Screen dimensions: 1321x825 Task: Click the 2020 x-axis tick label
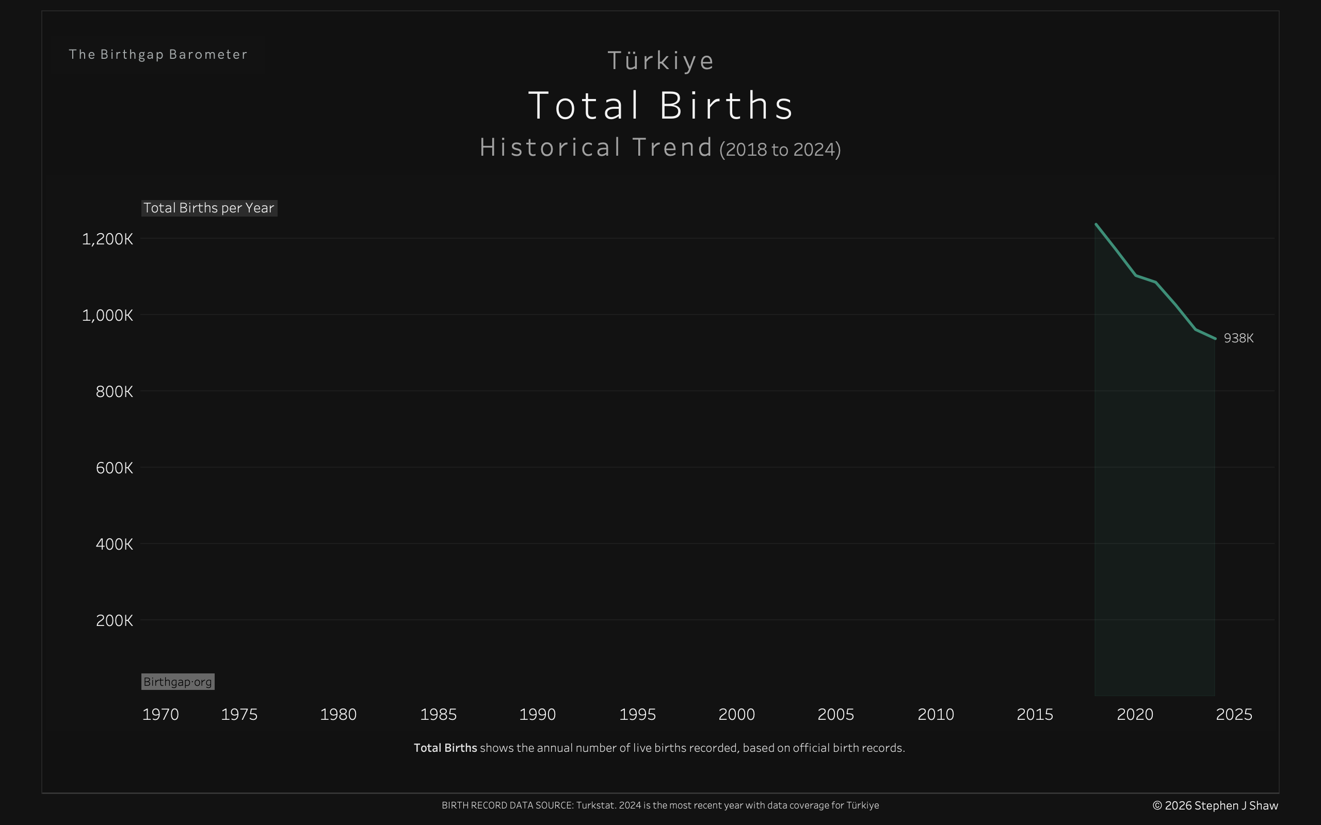click(1134, 714)
